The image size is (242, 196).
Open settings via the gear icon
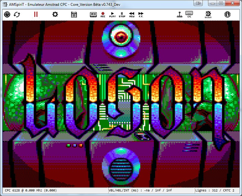pyautogui.click(x=55, y=14)
